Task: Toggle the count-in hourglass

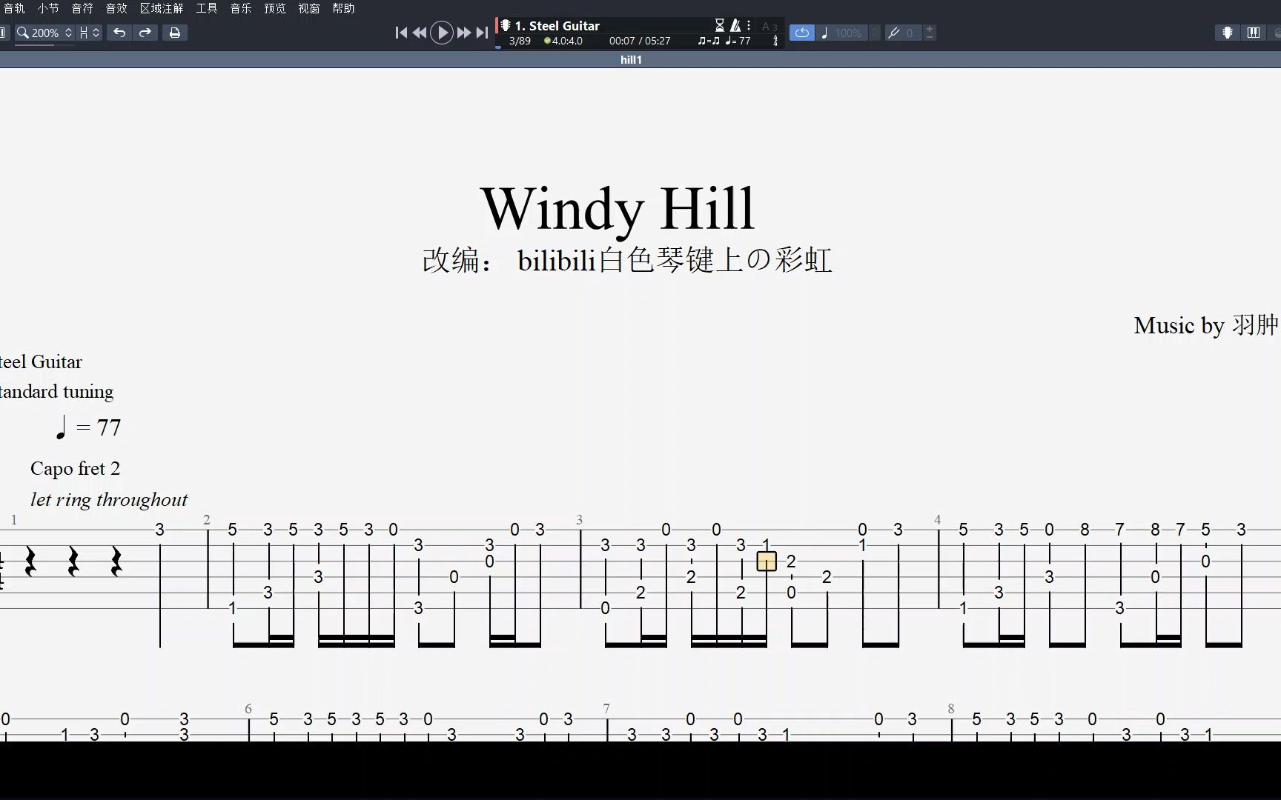Action: 719,25
